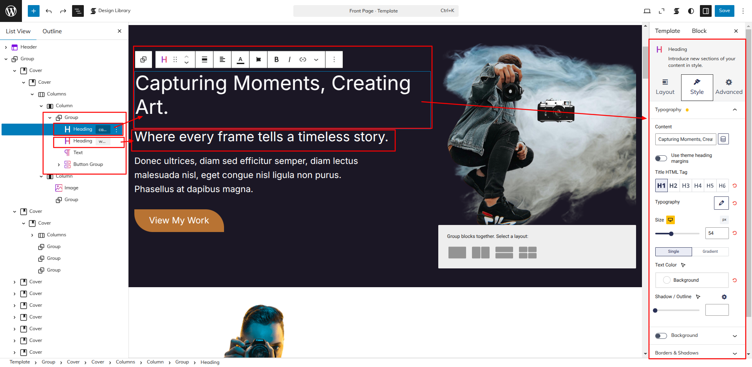This screenshot has width=752, height=367.
Task: Open the Background text color swatch
Action: (x=692, y=280)
